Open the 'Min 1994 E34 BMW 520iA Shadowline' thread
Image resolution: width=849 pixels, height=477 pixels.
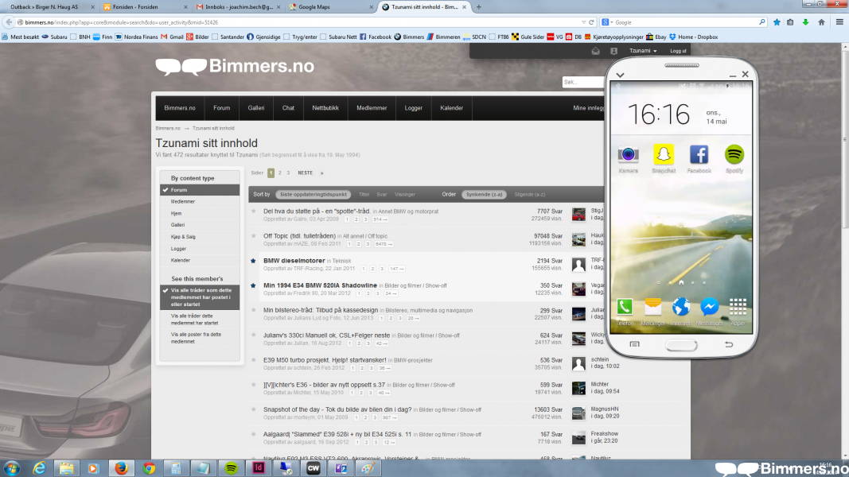click(320, 285)
